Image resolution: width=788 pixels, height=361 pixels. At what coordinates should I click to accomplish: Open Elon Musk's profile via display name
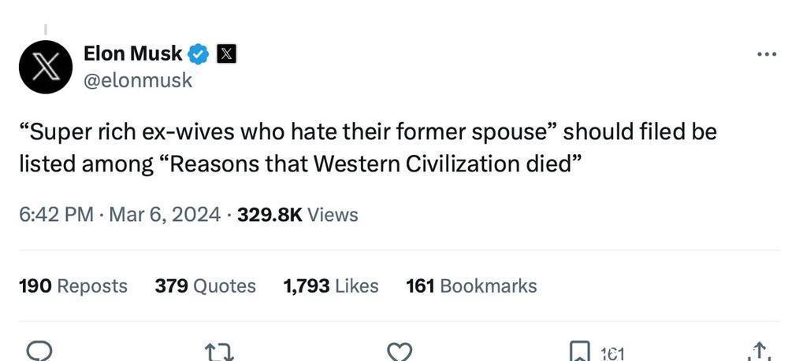click(132, 53)
